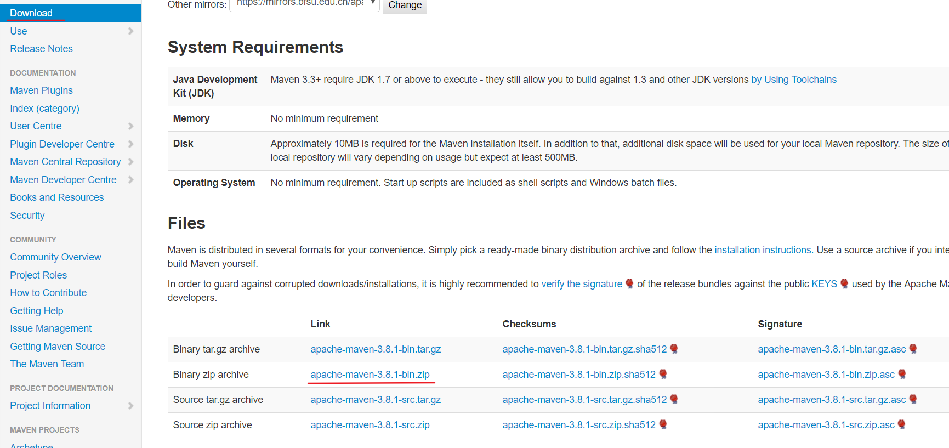The width and height of the screenshot is (949, 448).
Task: Open Issue Management sidebar link
Action: pyautogui.click(x=50, y=328)
